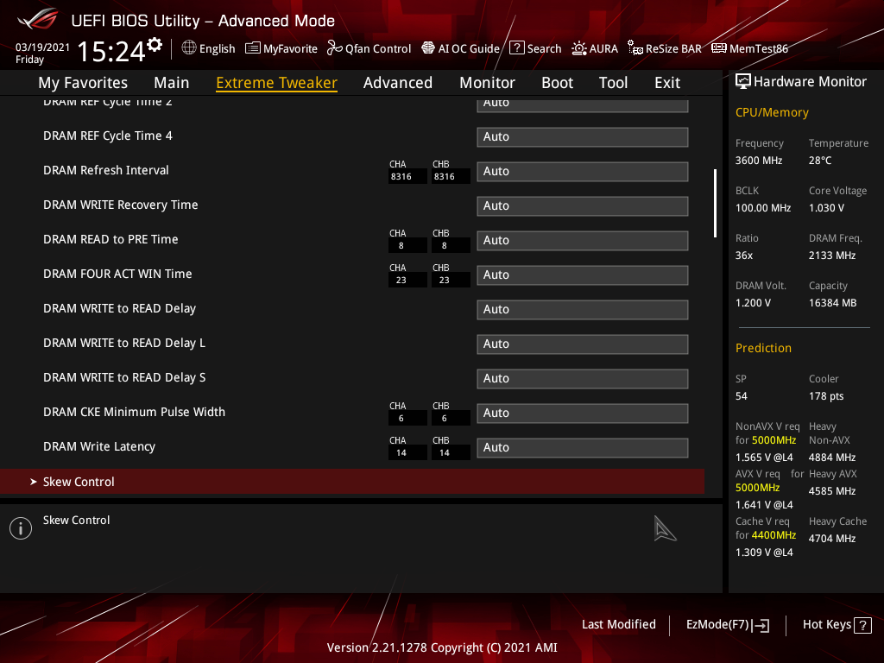Click the Hot Keys question mark icon

(x=862, y=625)
